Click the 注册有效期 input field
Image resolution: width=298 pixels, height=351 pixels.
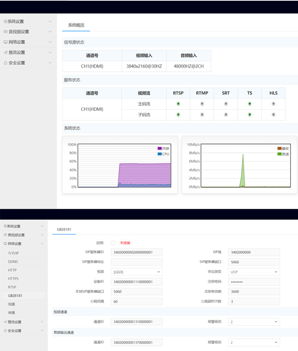click(x=254, y=292)
